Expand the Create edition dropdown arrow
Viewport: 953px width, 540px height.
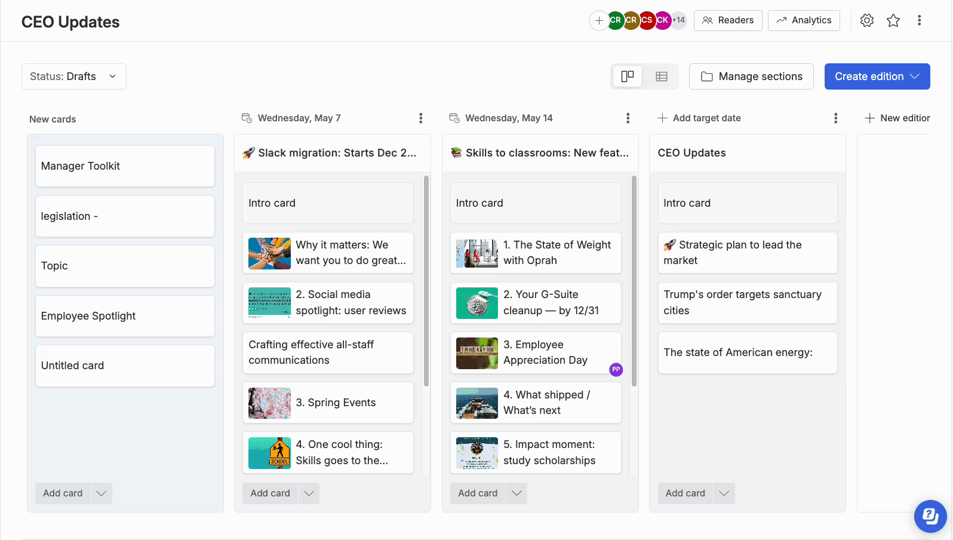[x=915, y=76]
